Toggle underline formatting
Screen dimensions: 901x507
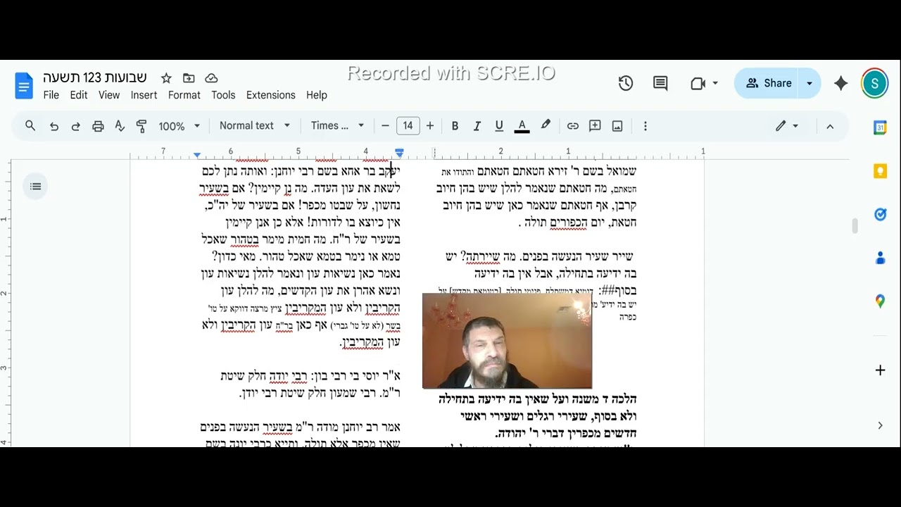[499, 126]
